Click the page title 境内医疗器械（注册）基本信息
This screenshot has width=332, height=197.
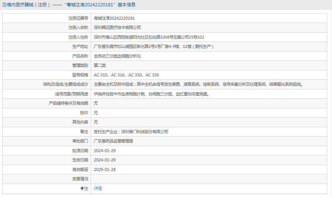pyautogui.click(x=71, y=5)
